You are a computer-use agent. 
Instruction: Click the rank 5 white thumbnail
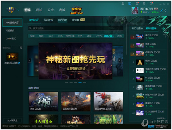(140, 71)
